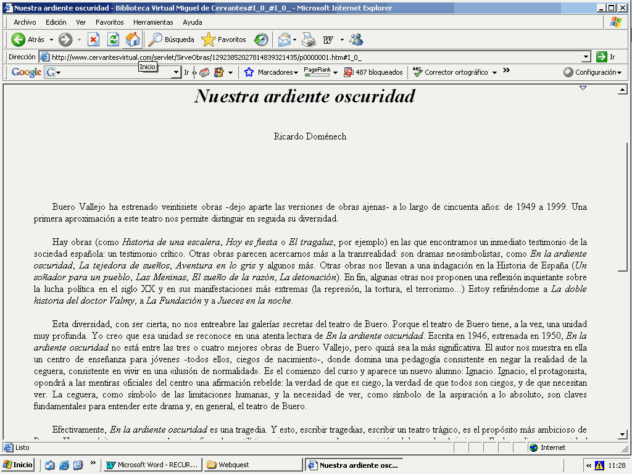Click the title Nuestra ardiente oscuridad heading

pos(305,96)
